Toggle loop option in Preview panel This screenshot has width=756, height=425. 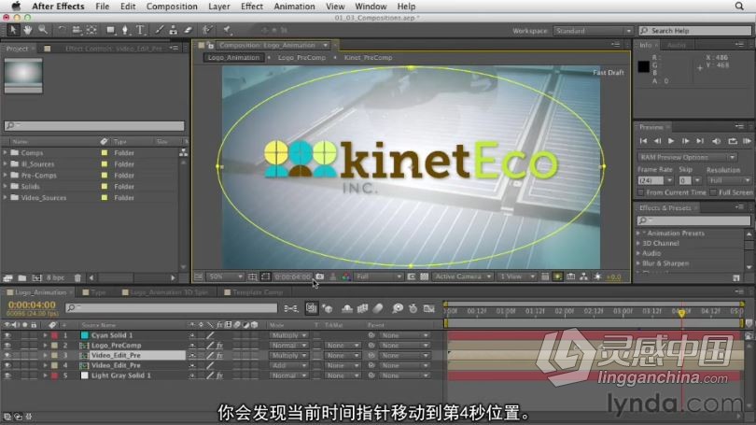(733, 141)
